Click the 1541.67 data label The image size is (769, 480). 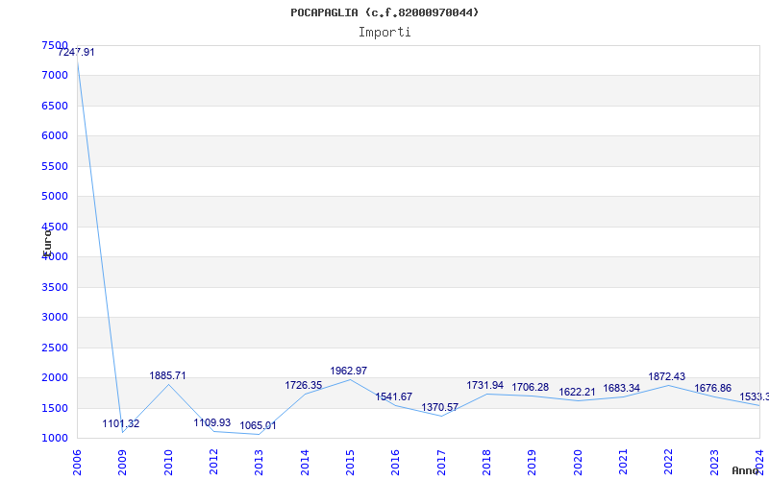pyautogui.click(x=393, y=396)
